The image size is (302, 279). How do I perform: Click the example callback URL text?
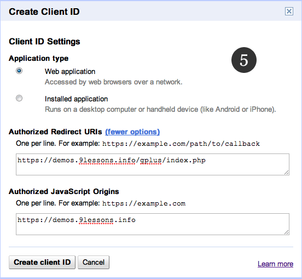pos(181,144)
